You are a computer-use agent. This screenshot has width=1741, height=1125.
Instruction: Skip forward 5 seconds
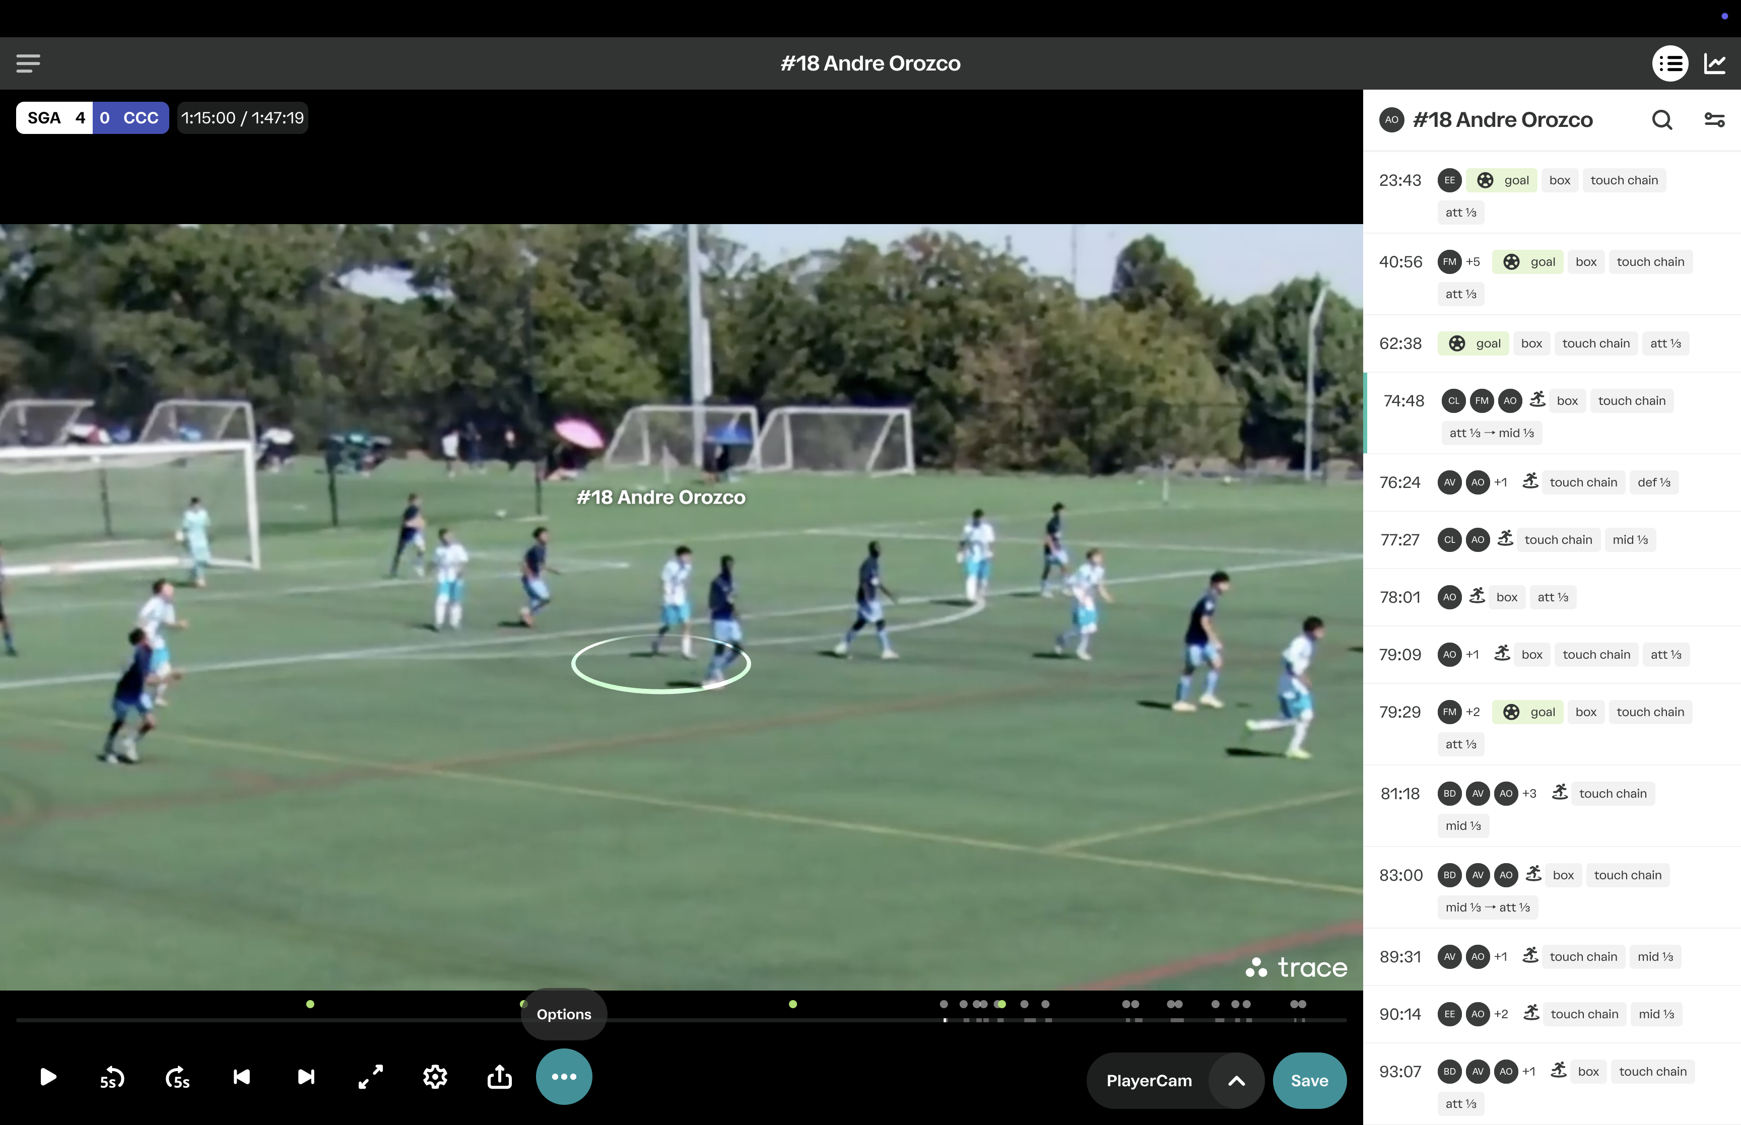pyautogui.click(x=177, y=1078)
